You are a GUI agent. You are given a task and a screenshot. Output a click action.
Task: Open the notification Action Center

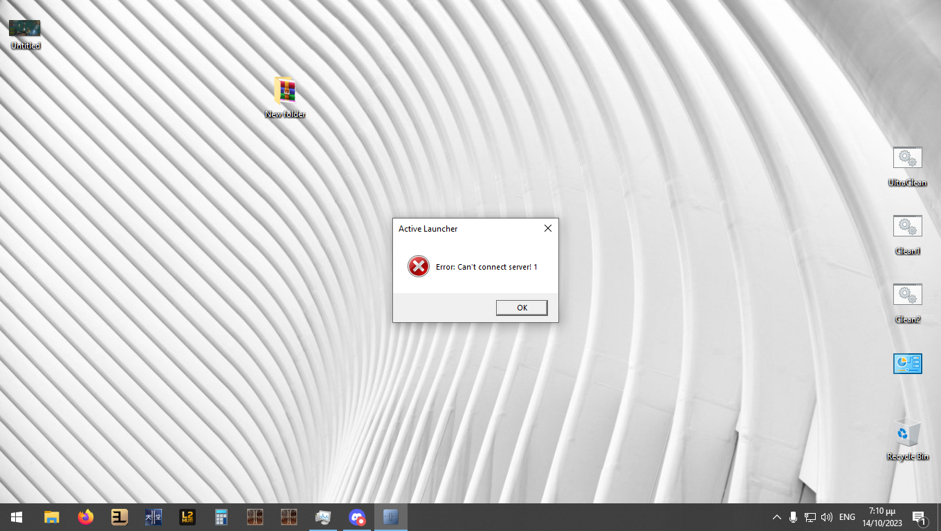coord(919,517)
